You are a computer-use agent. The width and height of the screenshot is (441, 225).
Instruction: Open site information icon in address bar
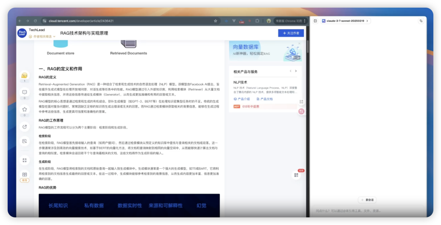[44, 21]
